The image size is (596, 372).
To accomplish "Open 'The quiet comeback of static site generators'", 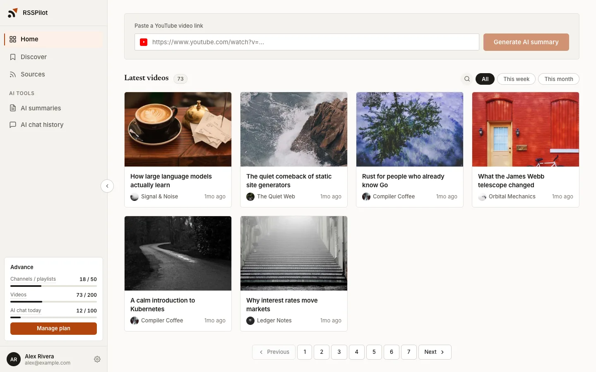I will 289,181.
